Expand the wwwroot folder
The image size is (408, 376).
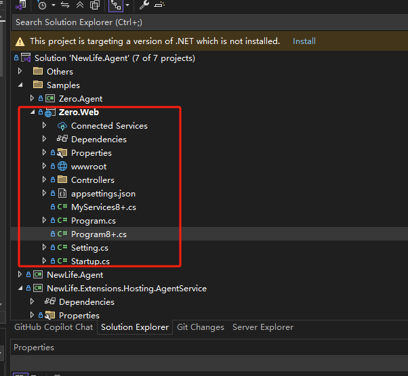[44, 166]
